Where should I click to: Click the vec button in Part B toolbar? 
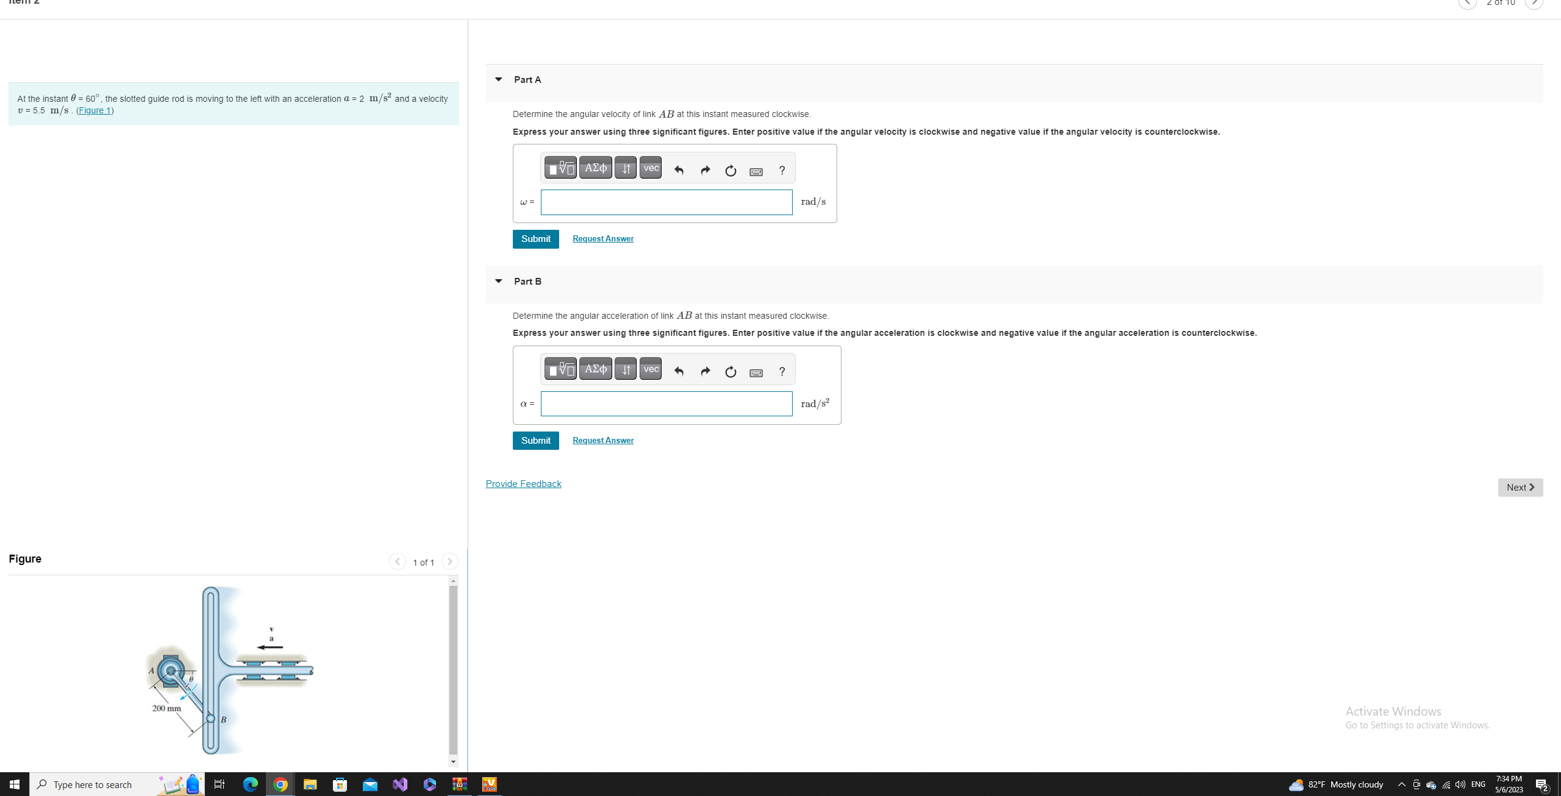(x=651, y=369)
